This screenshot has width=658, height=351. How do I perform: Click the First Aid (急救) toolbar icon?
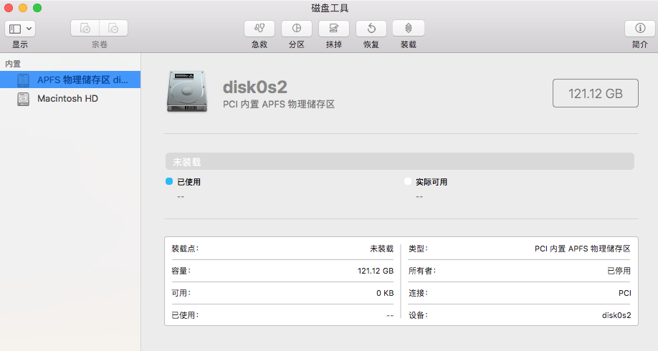pos(259,29)
